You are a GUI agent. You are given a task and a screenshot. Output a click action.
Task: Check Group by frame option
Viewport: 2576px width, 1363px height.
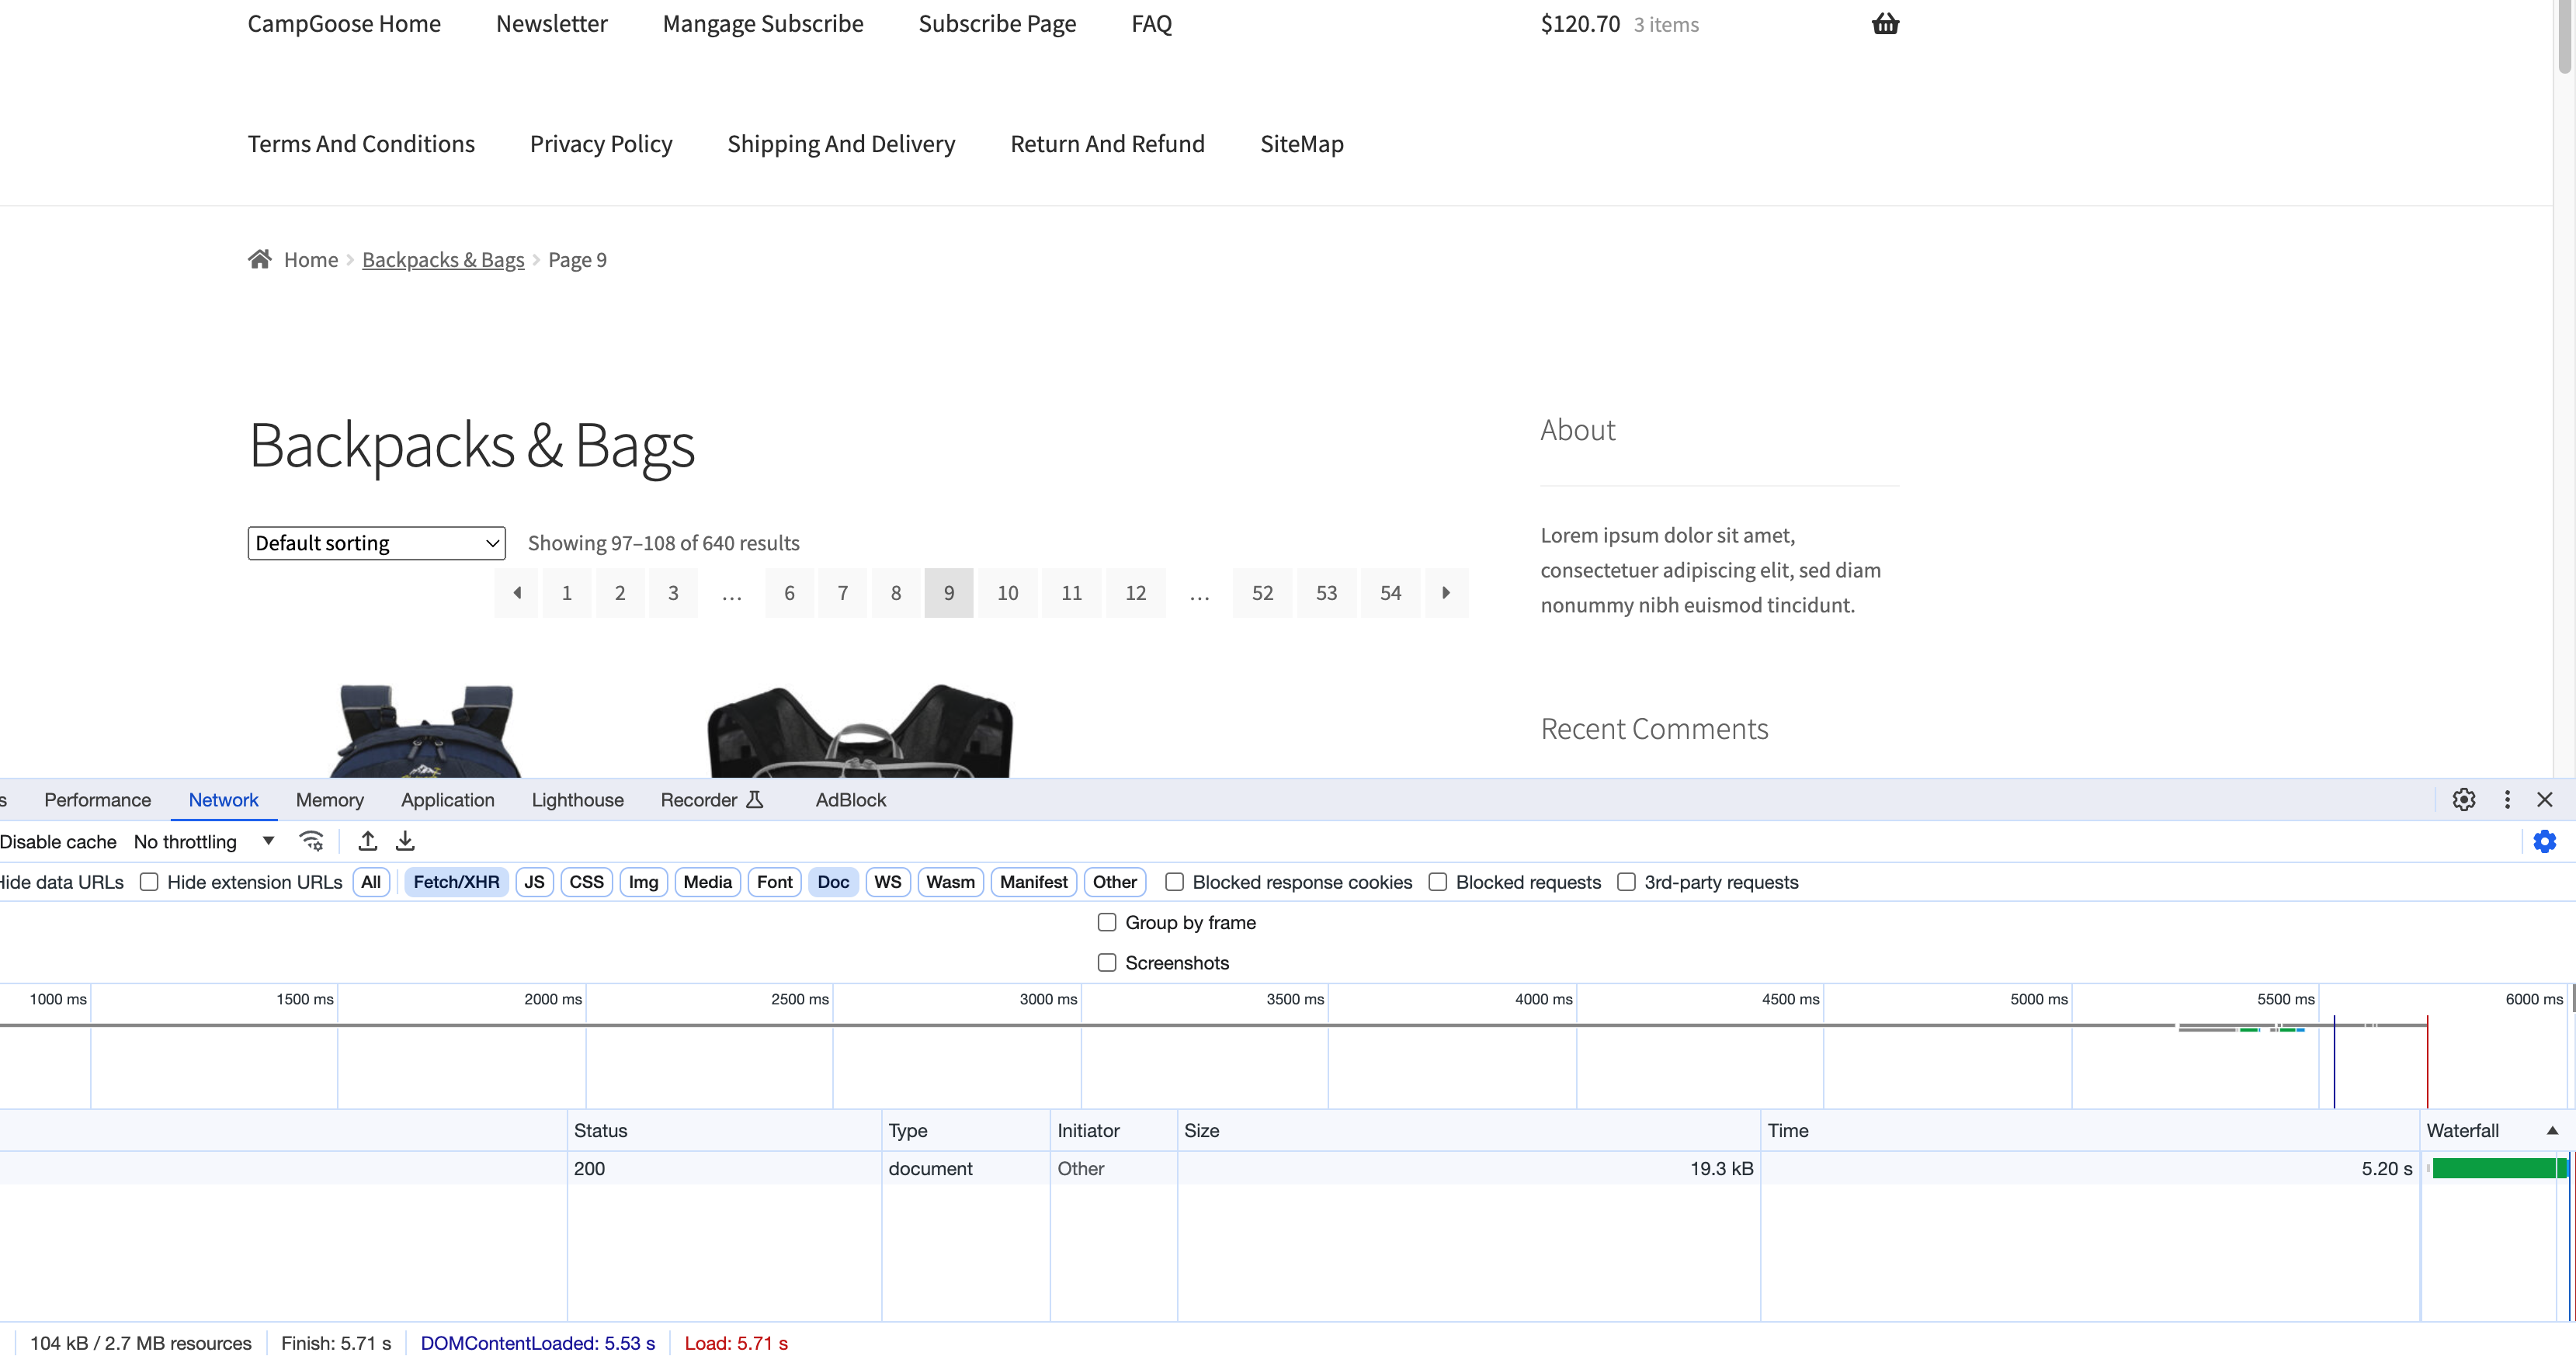click(1107, 922)
